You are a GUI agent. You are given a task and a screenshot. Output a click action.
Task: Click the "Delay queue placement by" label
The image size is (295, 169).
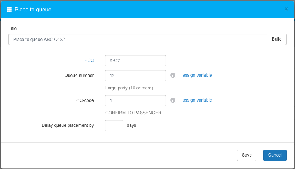click(x=68, y=125)
